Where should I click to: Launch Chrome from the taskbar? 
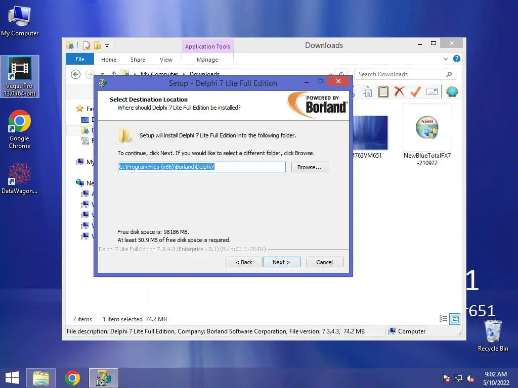click(72, 378)
